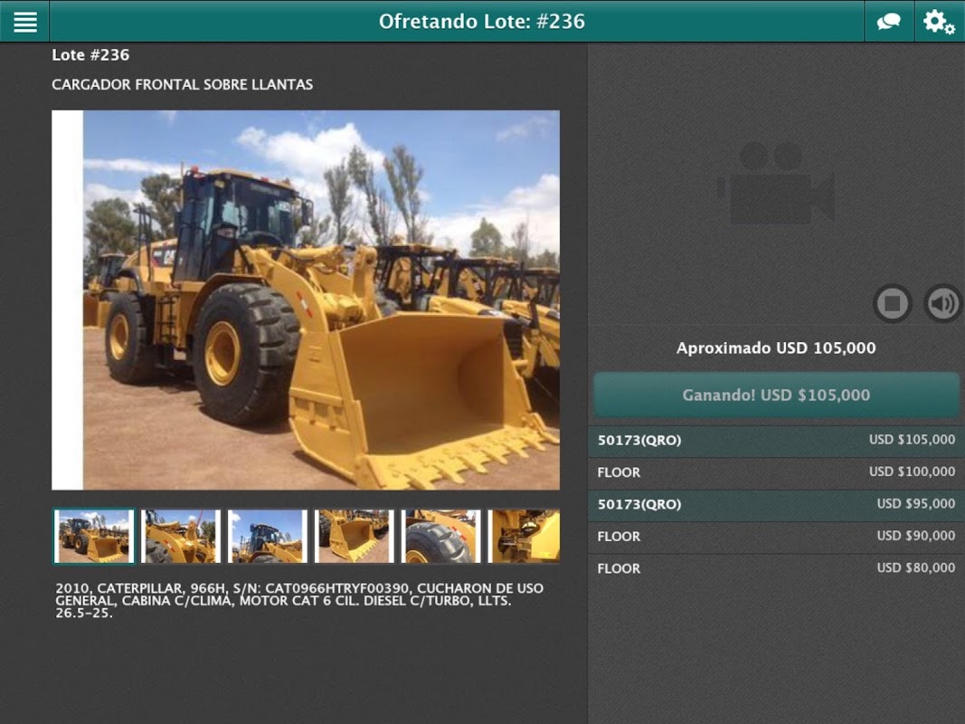Viewport: 965px width, 724px height.
Task: Select the FLOOR USD $90,000 bid row
Action: coord(776,537)
